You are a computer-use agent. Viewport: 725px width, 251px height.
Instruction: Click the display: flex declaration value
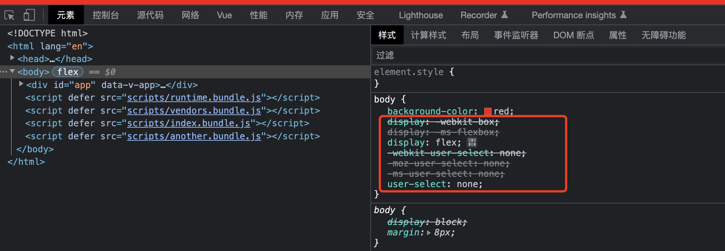446,143
